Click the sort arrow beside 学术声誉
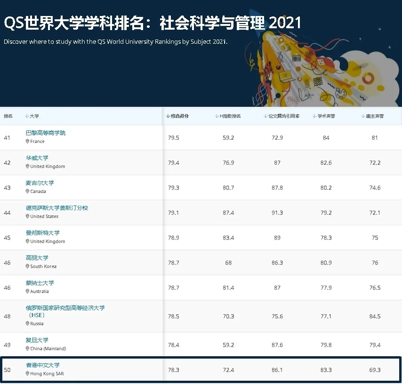The width and height of the screenshot is (402, 384). click(314, 116)
